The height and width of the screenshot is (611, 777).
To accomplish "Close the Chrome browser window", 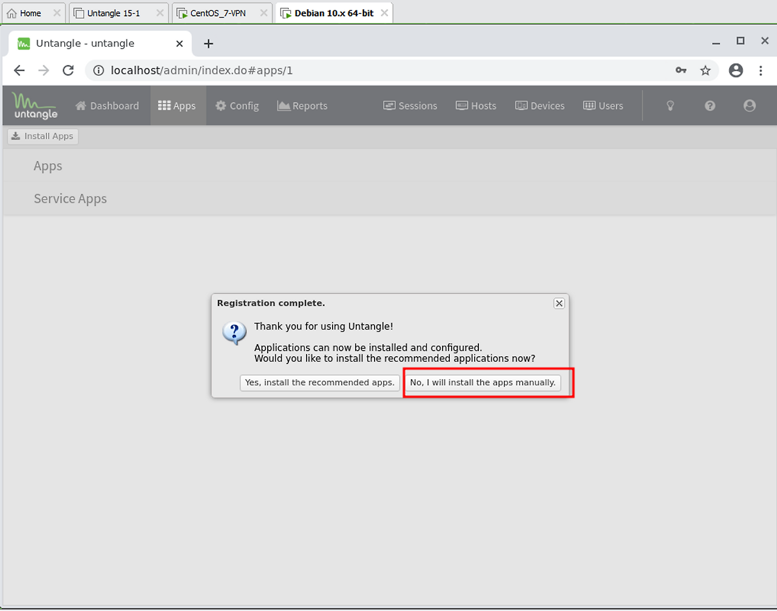I will tap(765, 41).
